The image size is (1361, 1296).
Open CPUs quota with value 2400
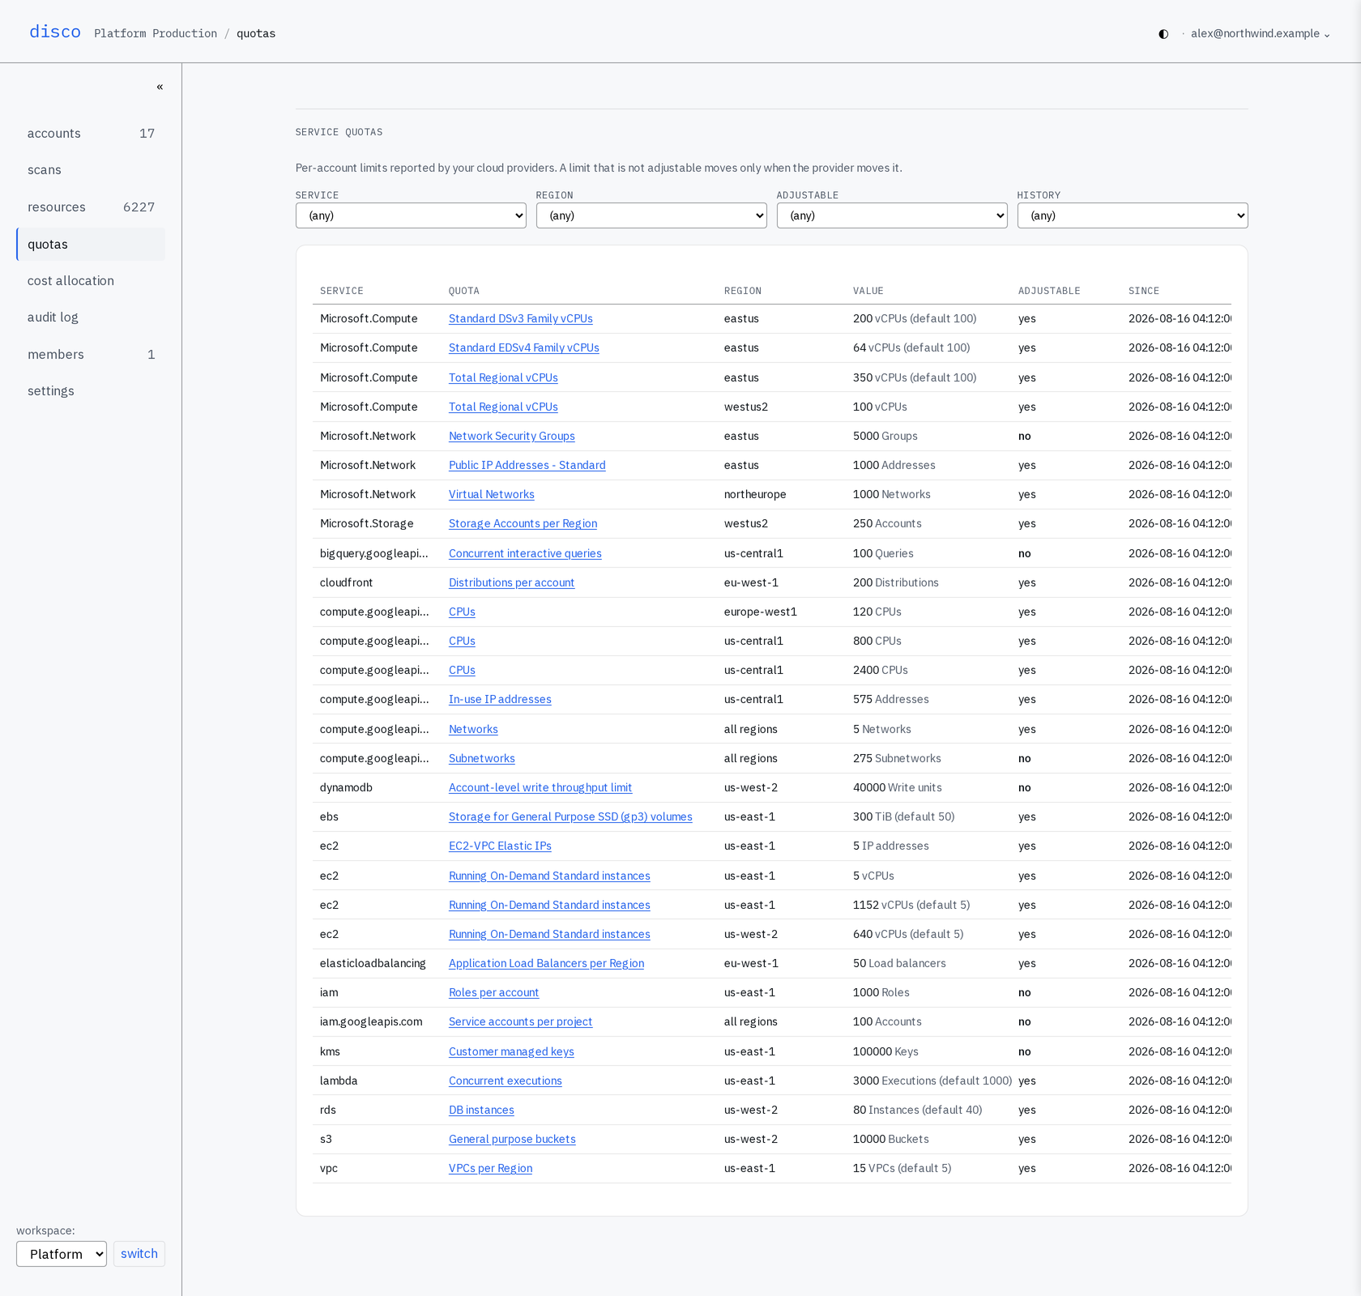coord(462,671)
